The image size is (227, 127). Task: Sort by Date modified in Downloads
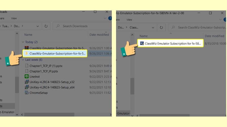(x=99, y=35)
